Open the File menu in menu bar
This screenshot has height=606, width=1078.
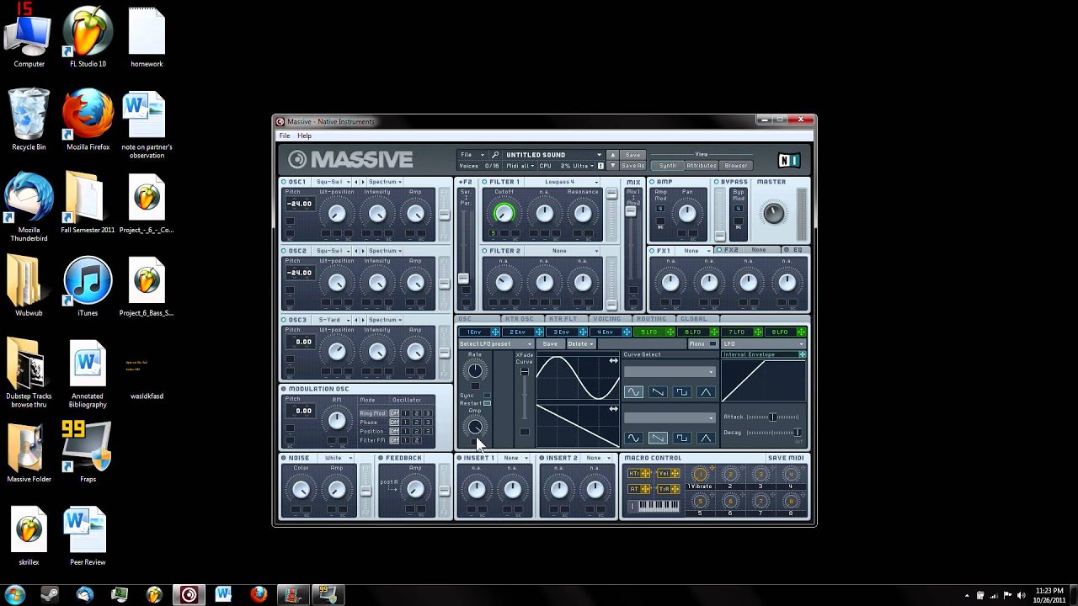(x=285, y=136)
